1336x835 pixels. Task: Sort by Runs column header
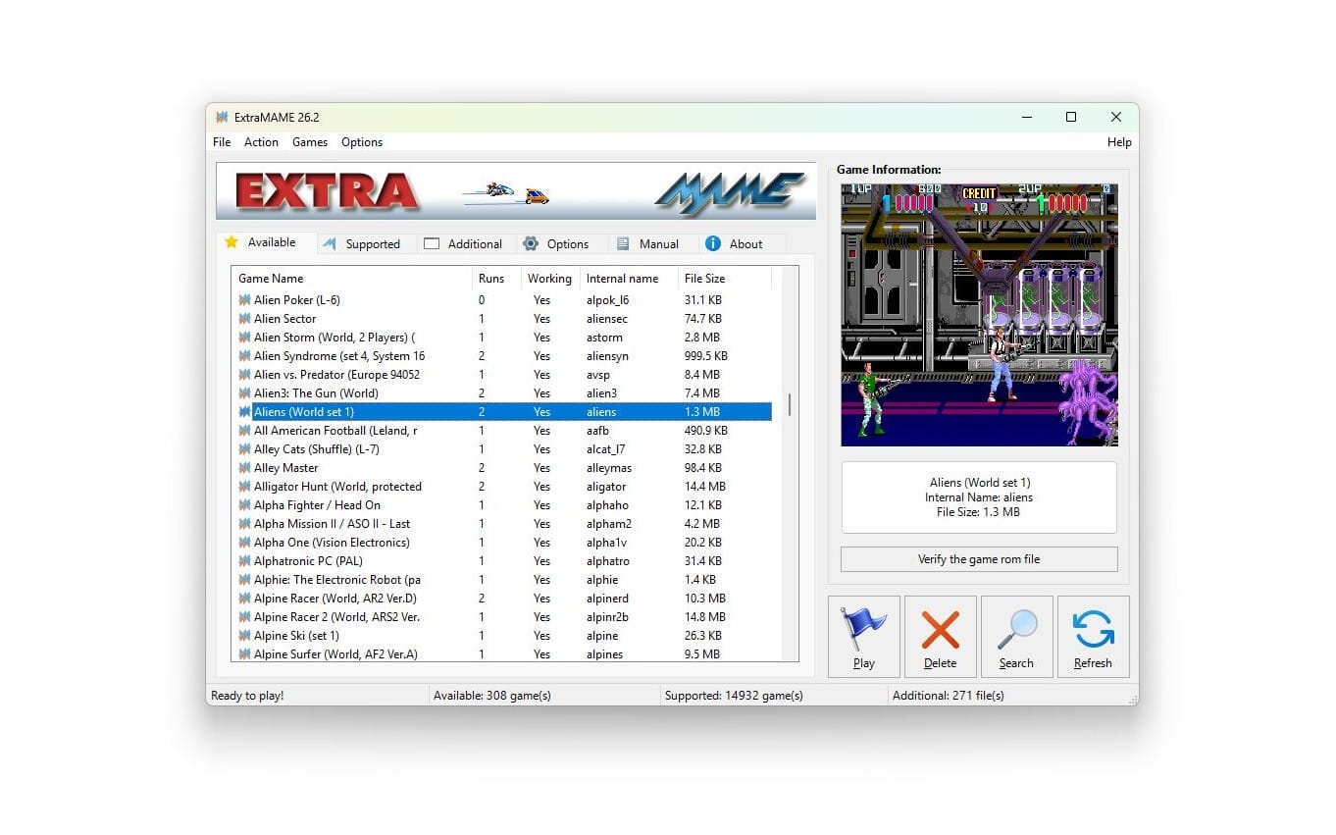496,279
